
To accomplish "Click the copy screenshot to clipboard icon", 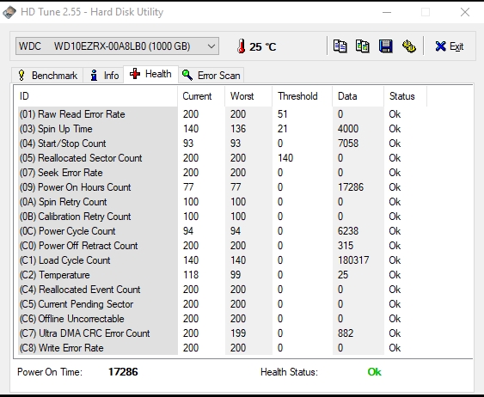I will pos(363,46).
